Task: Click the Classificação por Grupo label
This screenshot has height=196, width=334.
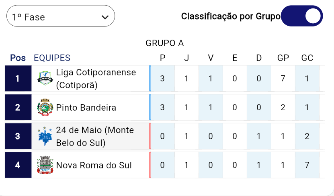Action: tap(231, 16)
